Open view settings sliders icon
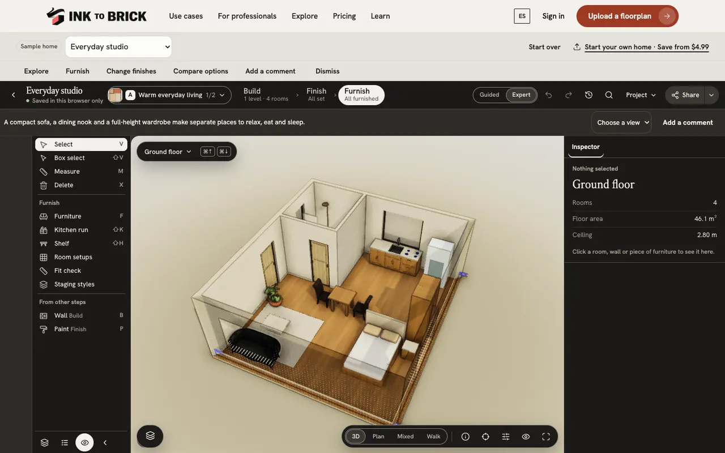Screen dimensions: 725x453 506,437
